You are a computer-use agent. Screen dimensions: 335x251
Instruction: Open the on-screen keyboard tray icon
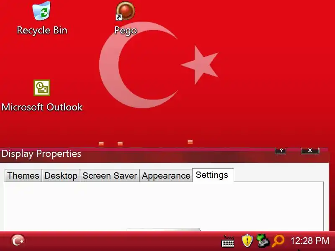click(228, 241)
